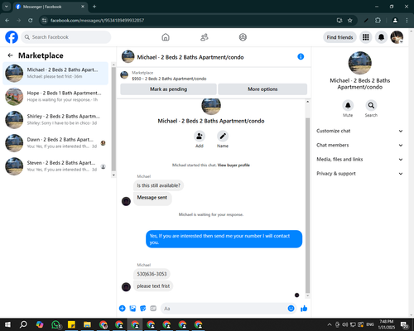Expand Privacy & support section
Image resolution: width=414 pixels, height=331 pixels.
pyautogui.click(x=359, y=174)
